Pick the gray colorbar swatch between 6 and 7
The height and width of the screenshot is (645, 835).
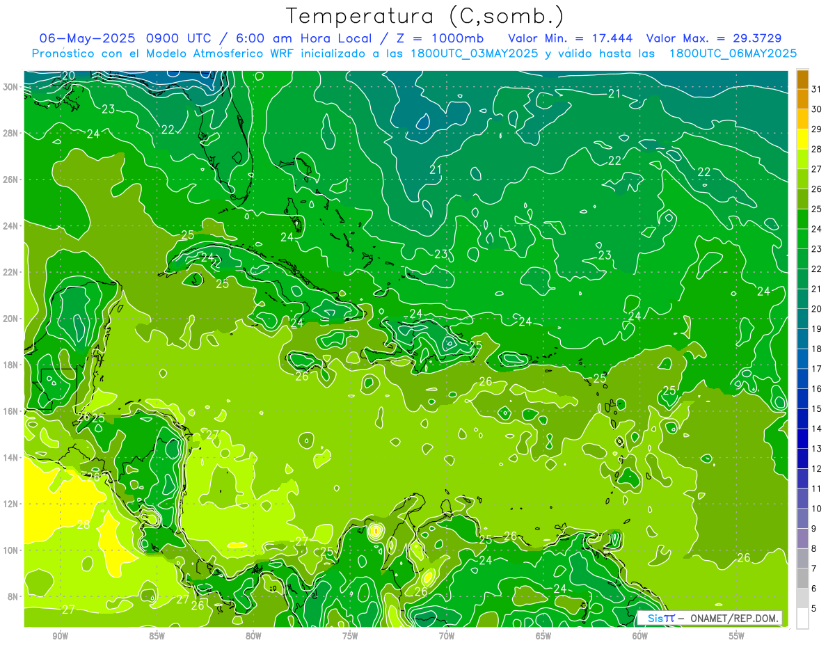pos(802,578)
